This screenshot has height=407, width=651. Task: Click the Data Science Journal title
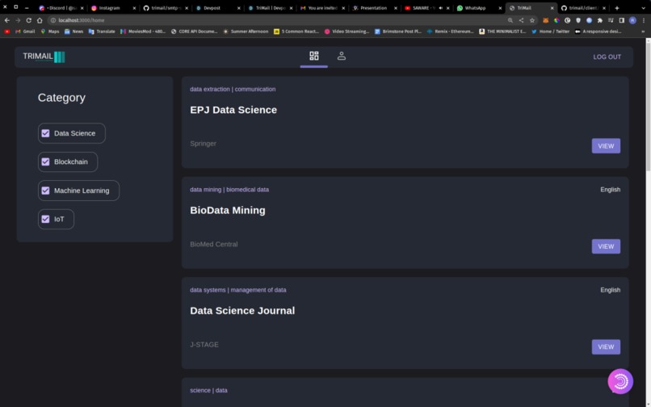pos(242,311)
